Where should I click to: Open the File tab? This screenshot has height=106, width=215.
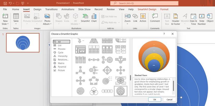pyautogui.click(x=5, y=9)
